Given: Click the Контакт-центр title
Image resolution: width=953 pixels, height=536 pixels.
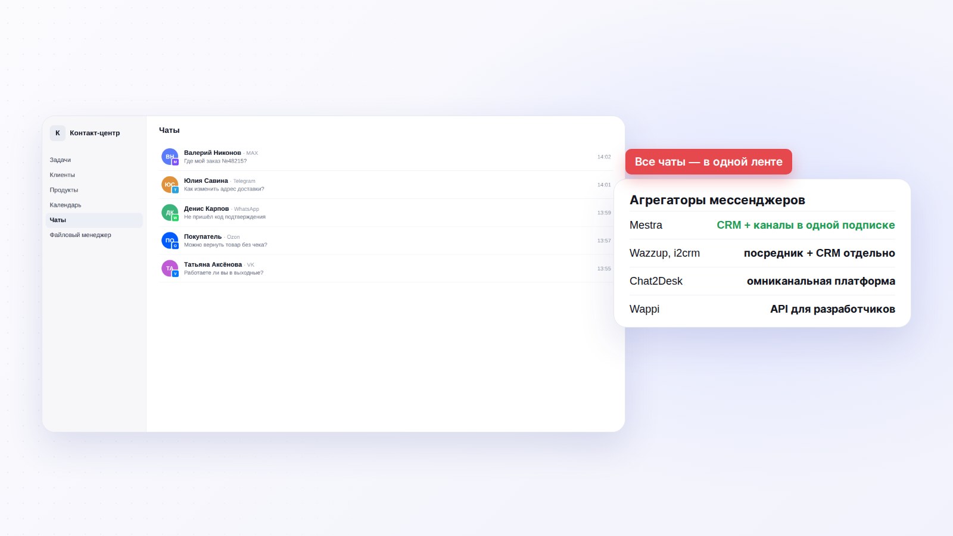Looking at the screenshot, I should click(x=95, y=133).
